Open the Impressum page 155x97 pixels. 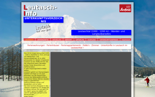tap(126, 40)
